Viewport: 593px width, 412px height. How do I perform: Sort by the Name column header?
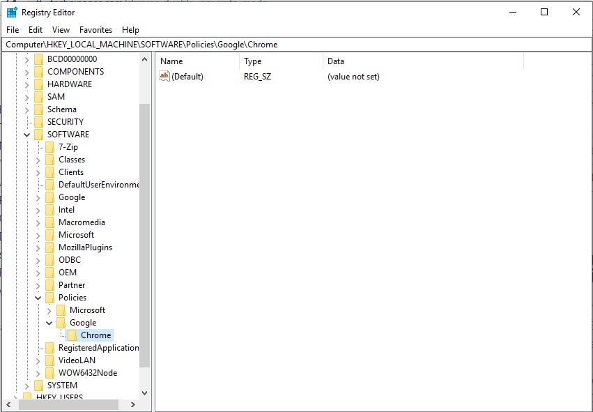tap(198, 61)
